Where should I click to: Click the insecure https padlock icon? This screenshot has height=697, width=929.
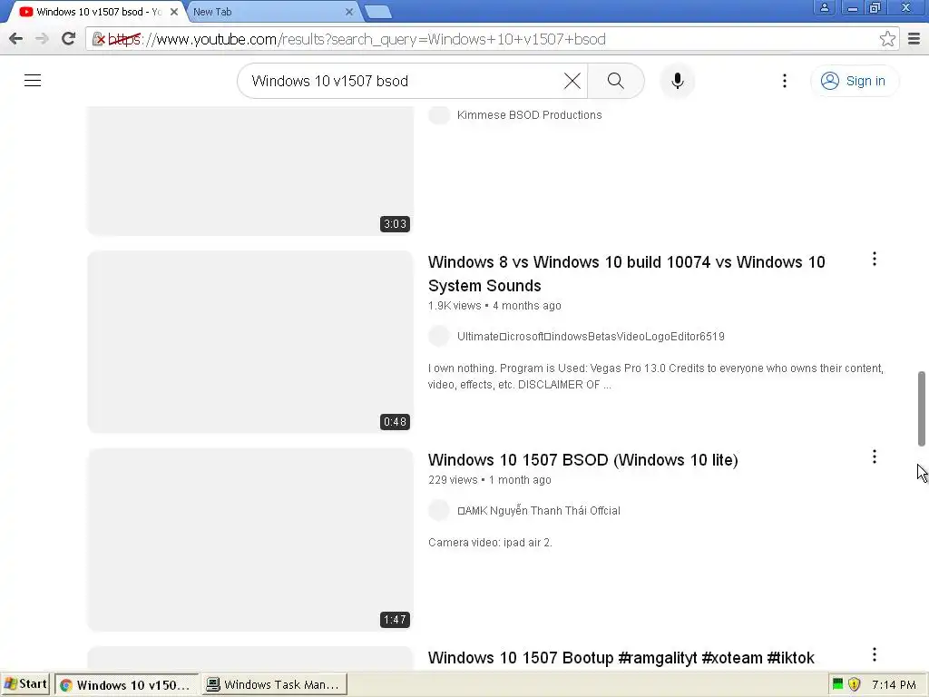pos(98,39)
